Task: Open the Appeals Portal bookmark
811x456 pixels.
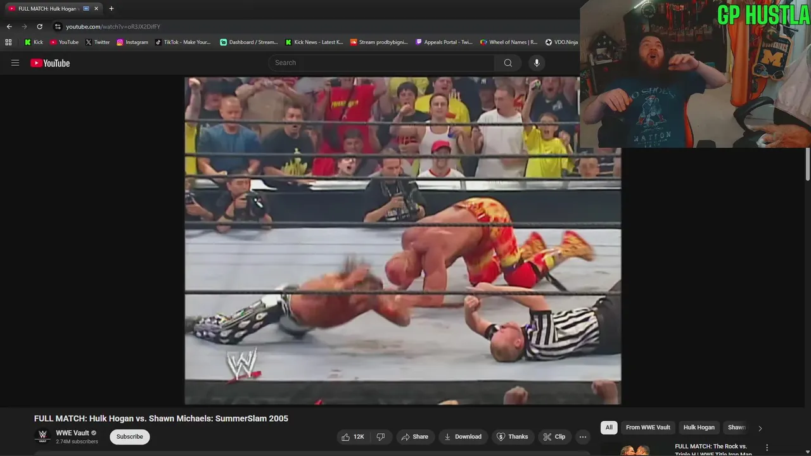Action: pyautogui.click(x=444, y=42)
